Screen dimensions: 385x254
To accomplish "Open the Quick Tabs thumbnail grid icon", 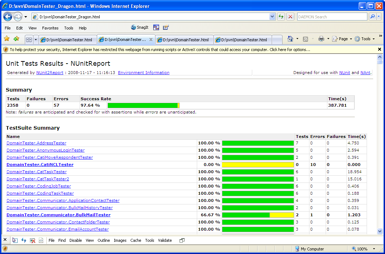I will (29, 39).
